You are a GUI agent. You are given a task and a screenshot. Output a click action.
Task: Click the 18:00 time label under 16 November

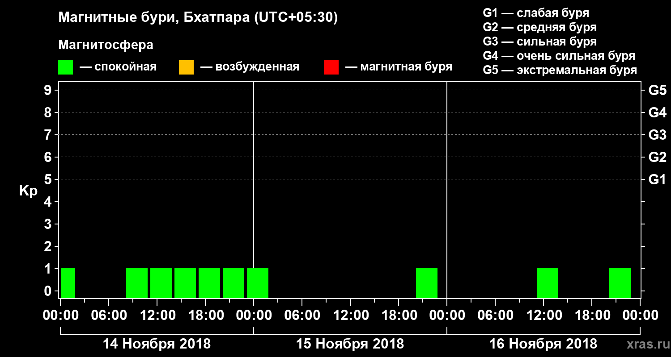tap(592, 315)
